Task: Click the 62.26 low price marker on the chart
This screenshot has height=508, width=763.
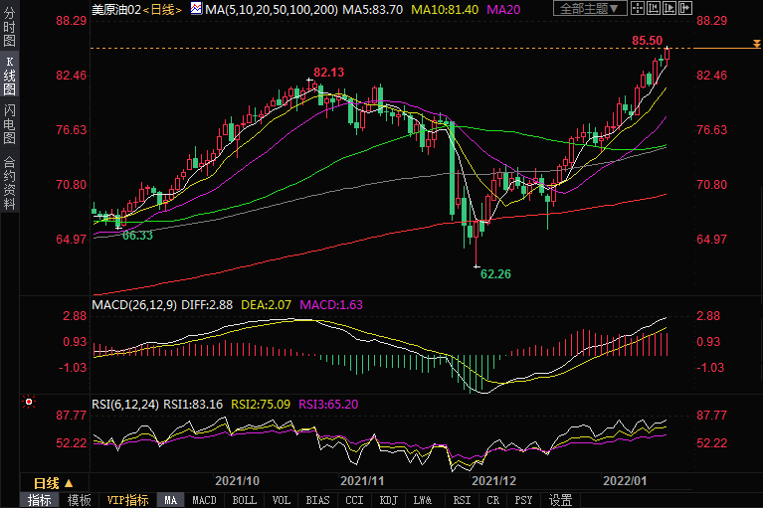Action: 494,273
